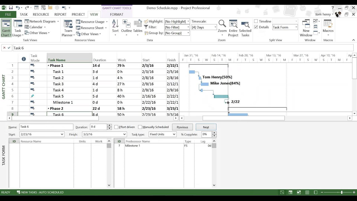This screenshot has height=201, width=357.
Task: Open the TASK ribbon tab
Action: tap(24, 15)
